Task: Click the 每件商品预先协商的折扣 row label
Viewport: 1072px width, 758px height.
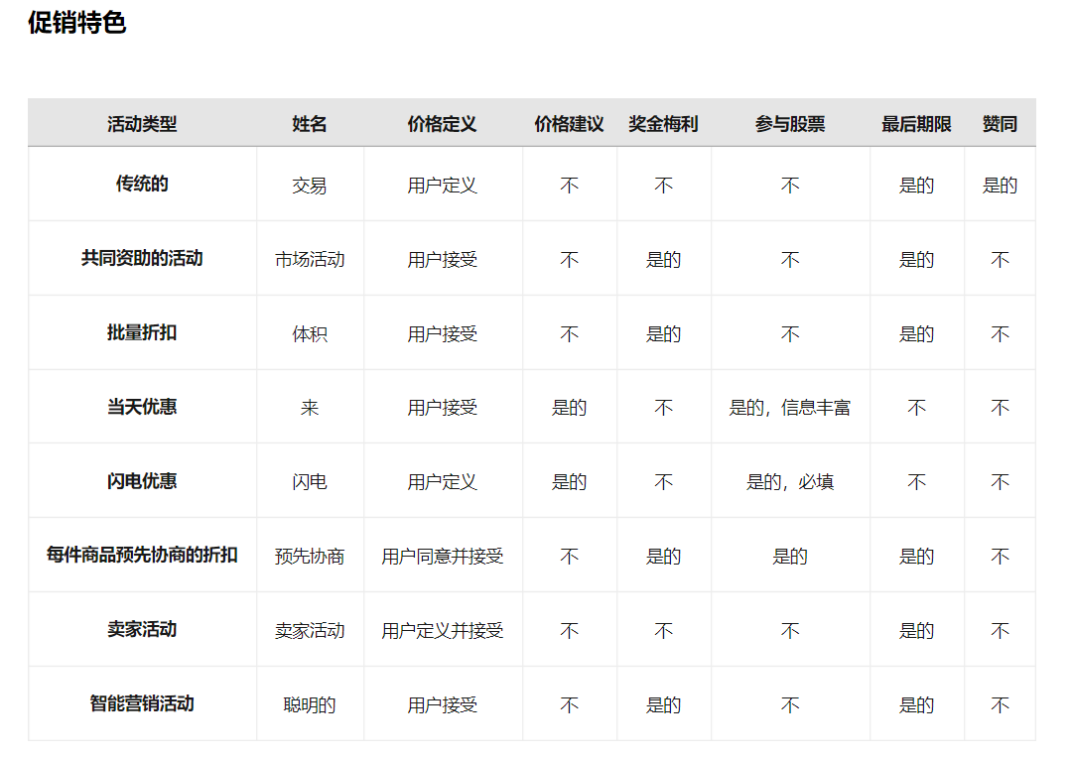Action: 142,555
